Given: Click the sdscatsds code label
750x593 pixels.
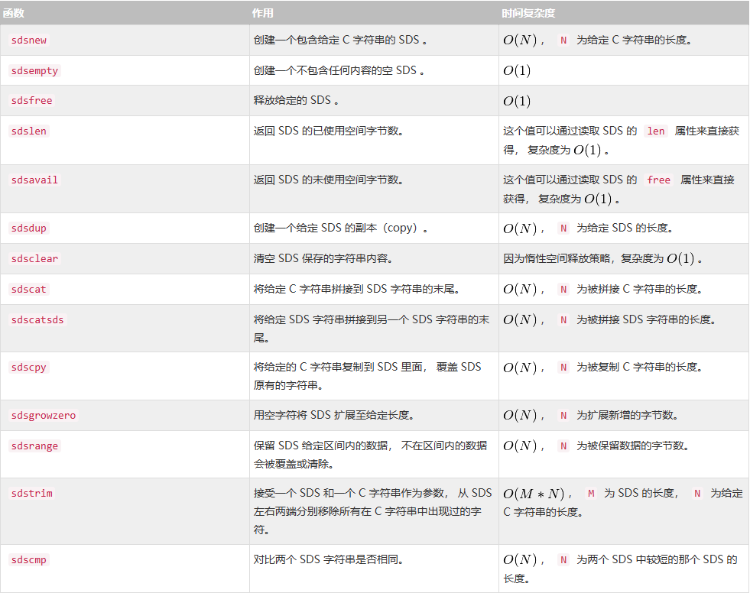Looking at the screenshot, I should click(x=37, y=320).
